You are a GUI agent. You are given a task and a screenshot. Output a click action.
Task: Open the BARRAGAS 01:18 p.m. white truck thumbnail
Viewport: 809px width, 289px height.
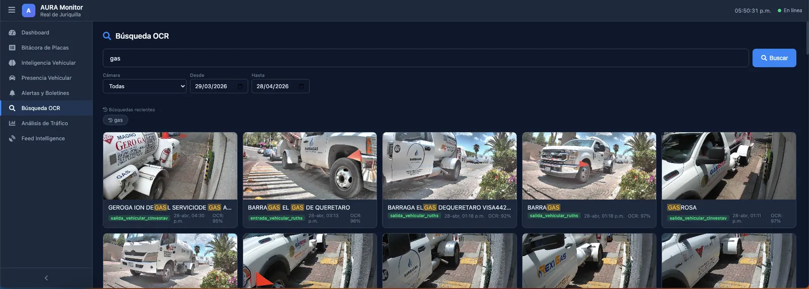[x=589, y=166]
